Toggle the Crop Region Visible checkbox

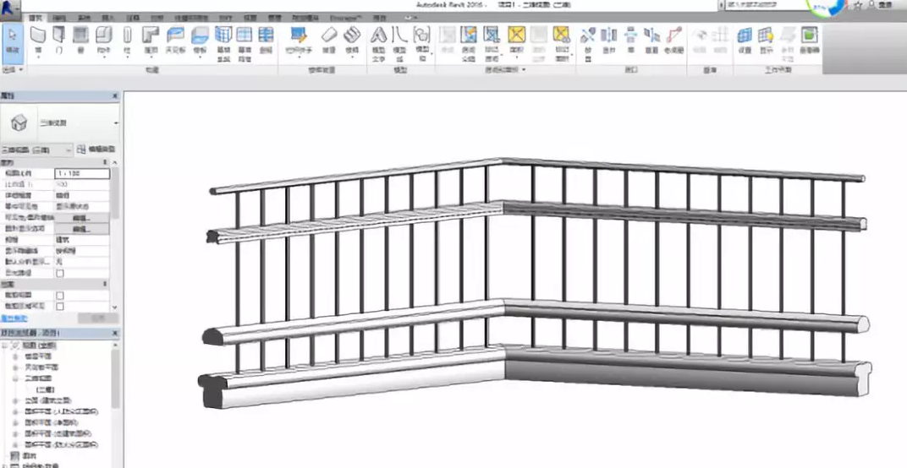(59, 306)
